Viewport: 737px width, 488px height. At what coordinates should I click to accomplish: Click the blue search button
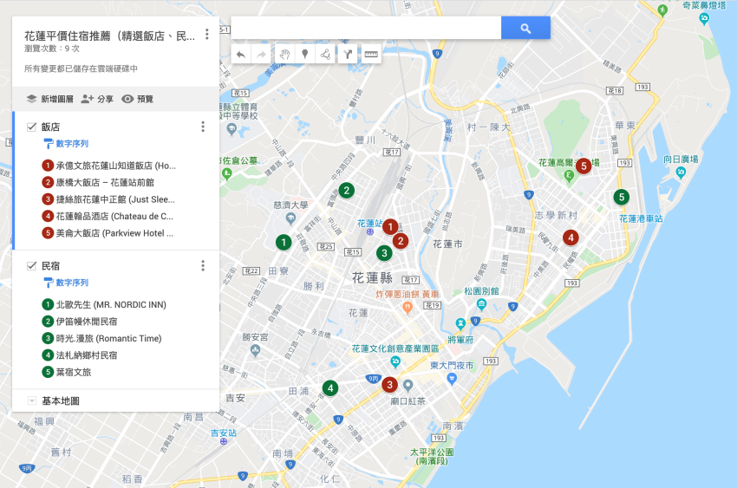tap(525, 29)
